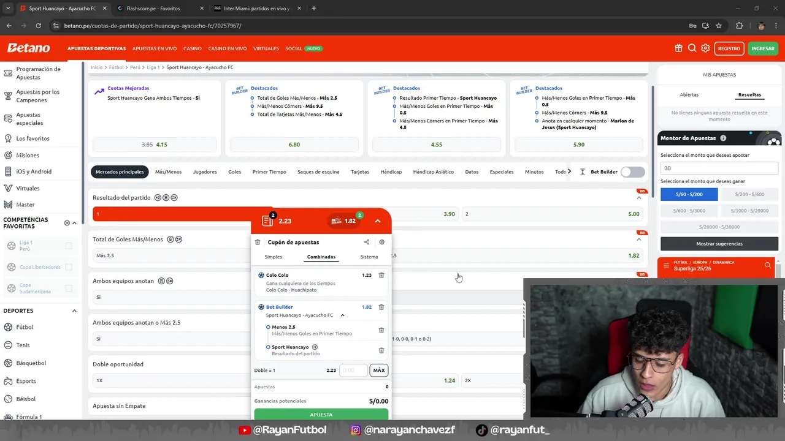
Task: Select the 4.15 boosted odds button
Action: pyautogui.click(x=155, y=145)
